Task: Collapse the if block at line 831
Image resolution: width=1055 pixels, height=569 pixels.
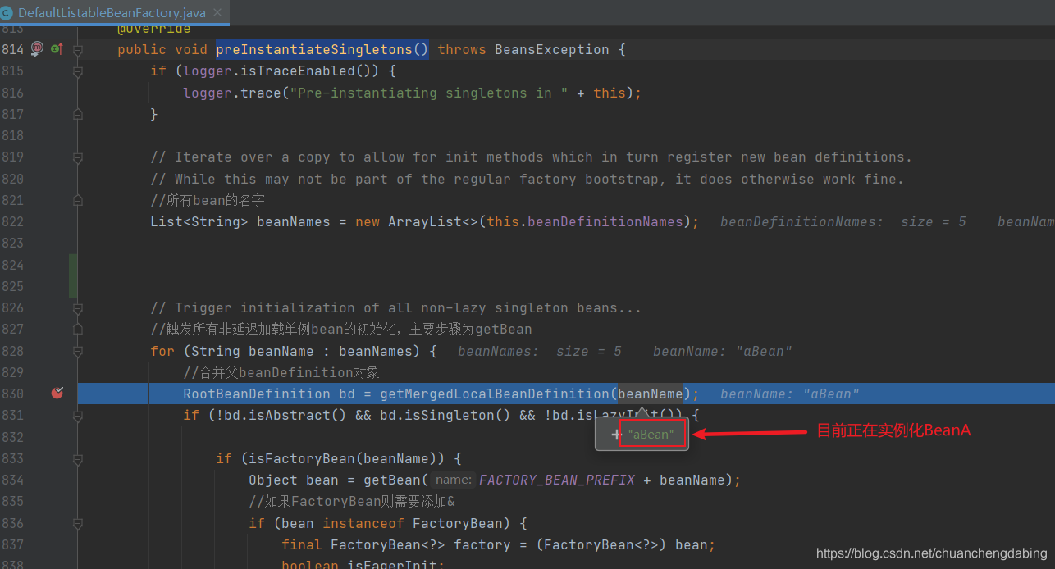Action: coord(78,416)
